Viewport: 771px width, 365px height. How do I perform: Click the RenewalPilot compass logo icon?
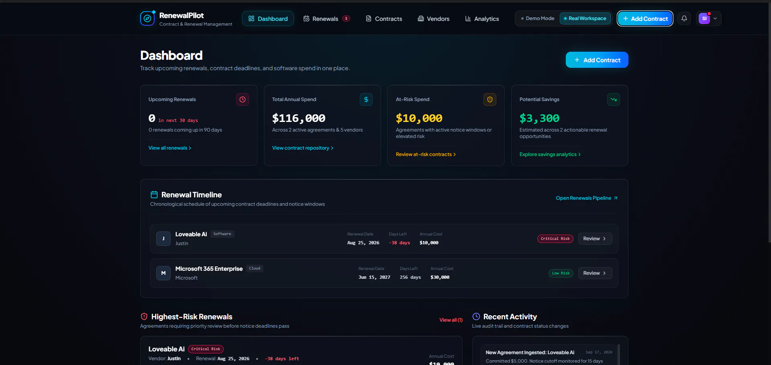click(x=147, y=18)
